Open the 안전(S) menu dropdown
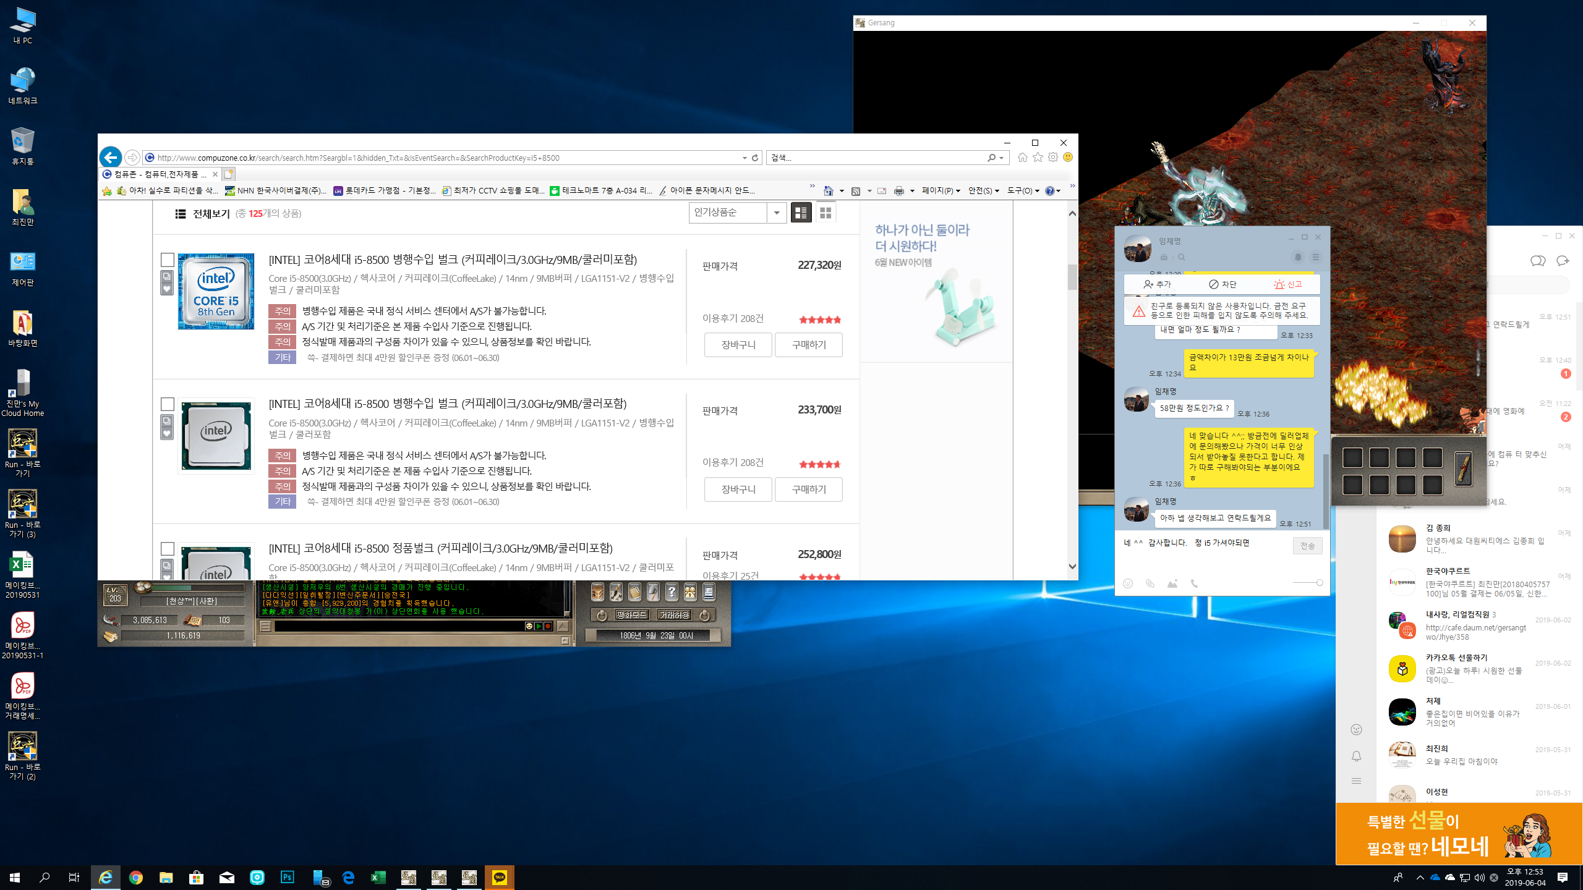Screen dimensions: 1583x890 984,191
